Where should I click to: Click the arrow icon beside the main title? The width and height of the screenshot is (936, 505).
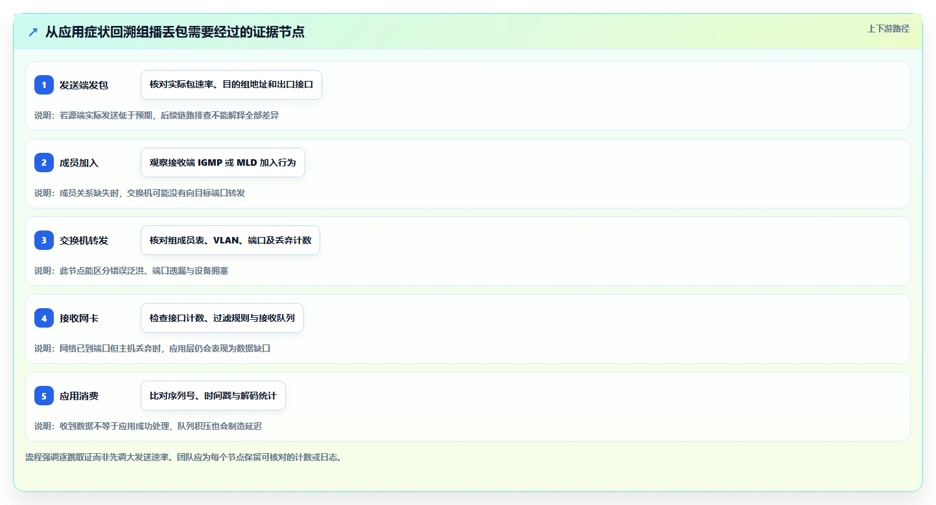point(33,32)
